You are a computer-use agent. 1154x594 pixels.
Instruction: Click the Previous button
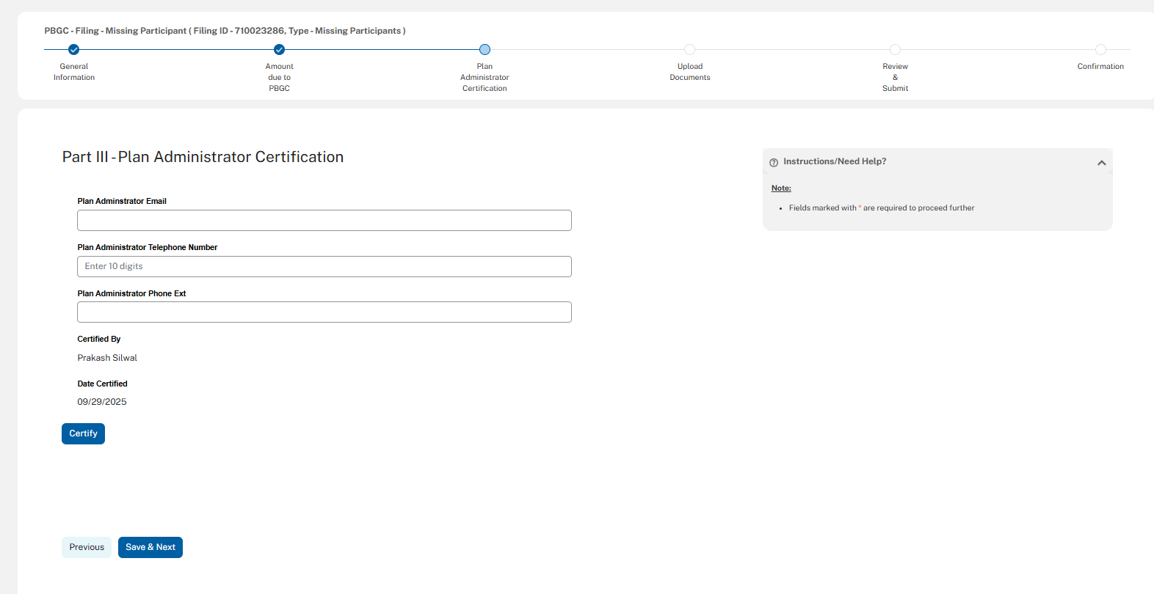point(87,547)
